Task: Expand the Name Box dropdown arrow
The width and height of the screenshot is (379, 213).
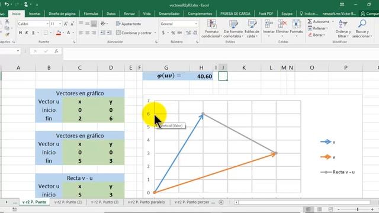Action: coord(18,51)
